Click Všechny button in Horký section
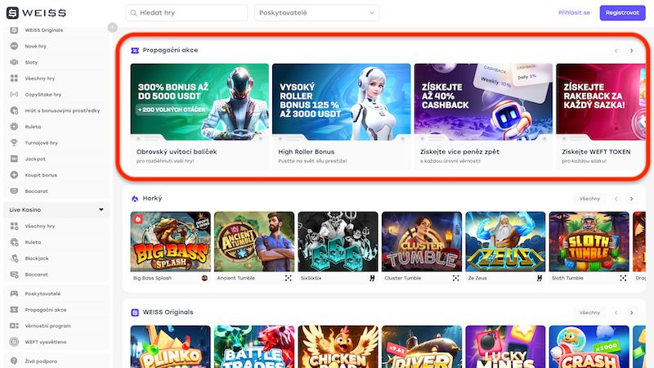Image resolution: width=654 pixels, height=368 pixels. point(589,199)
